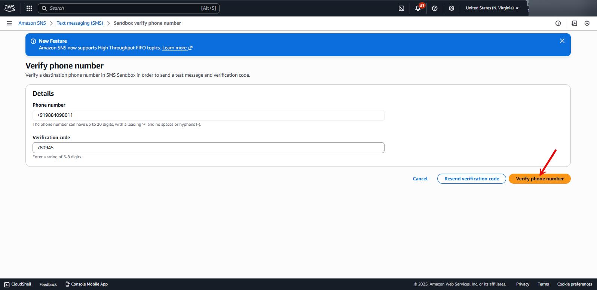Viewport: 597px width, 290px height.
Task: Open the info panel icon
Action: (558, 23)
